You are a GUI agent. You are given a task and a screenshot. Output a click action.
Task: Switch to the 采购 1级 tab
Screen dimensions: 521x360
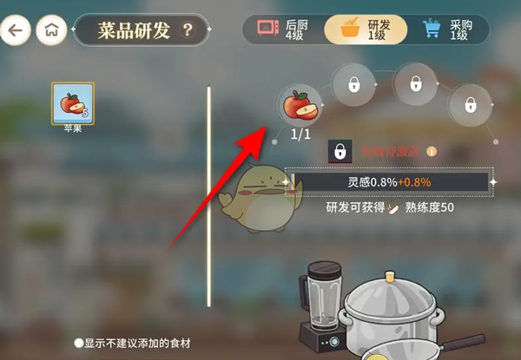point(449,29)
